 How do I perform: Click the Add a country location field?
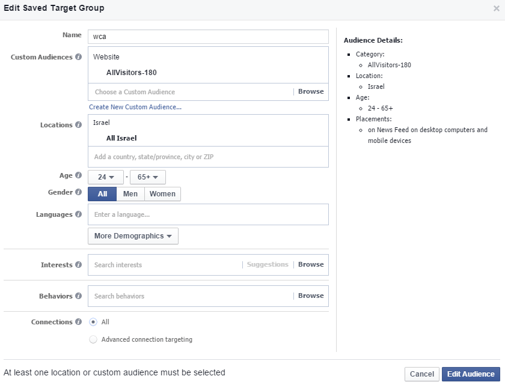tap(208, 157)
